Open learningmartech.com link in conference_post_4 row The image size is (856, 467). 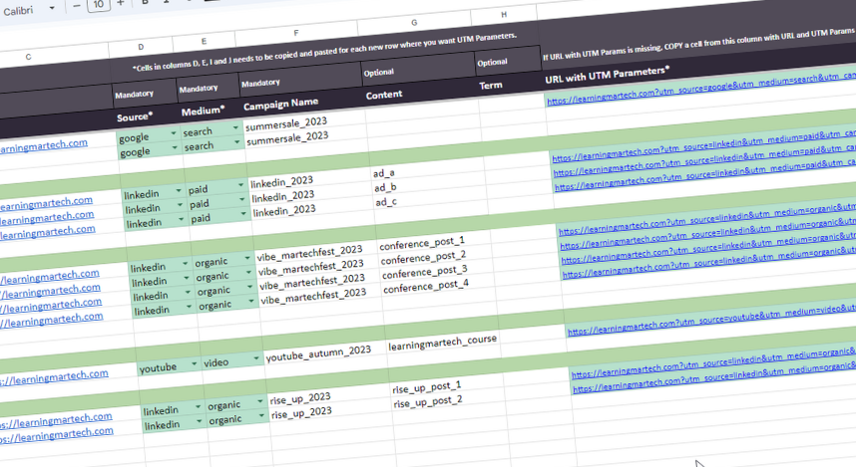coord(51,320)
